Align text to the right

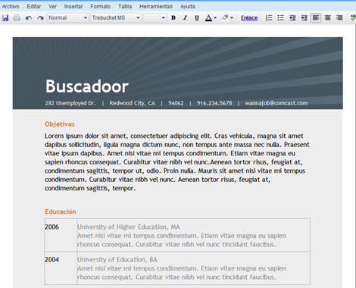339,18
